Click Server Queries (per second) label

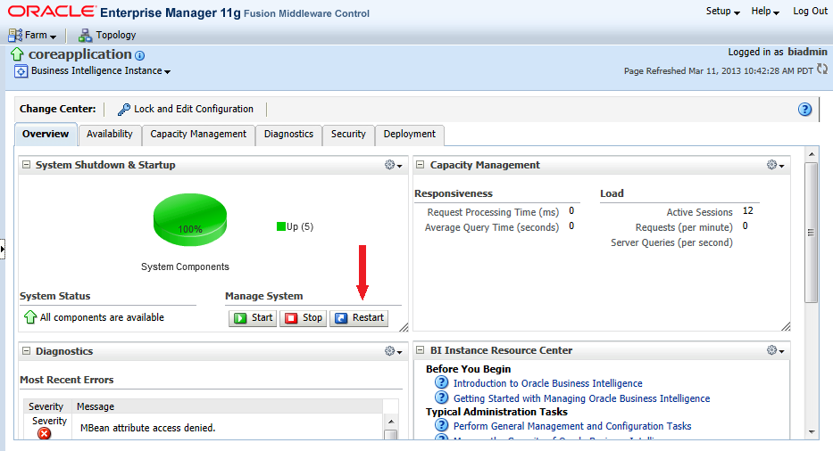tap(671, 242)
